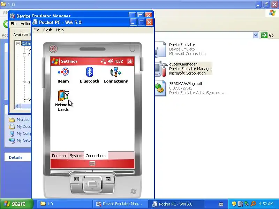This screenshot has height=209, width=279.
Task: Click the emulator power button
Action: (x=53, y=49)
